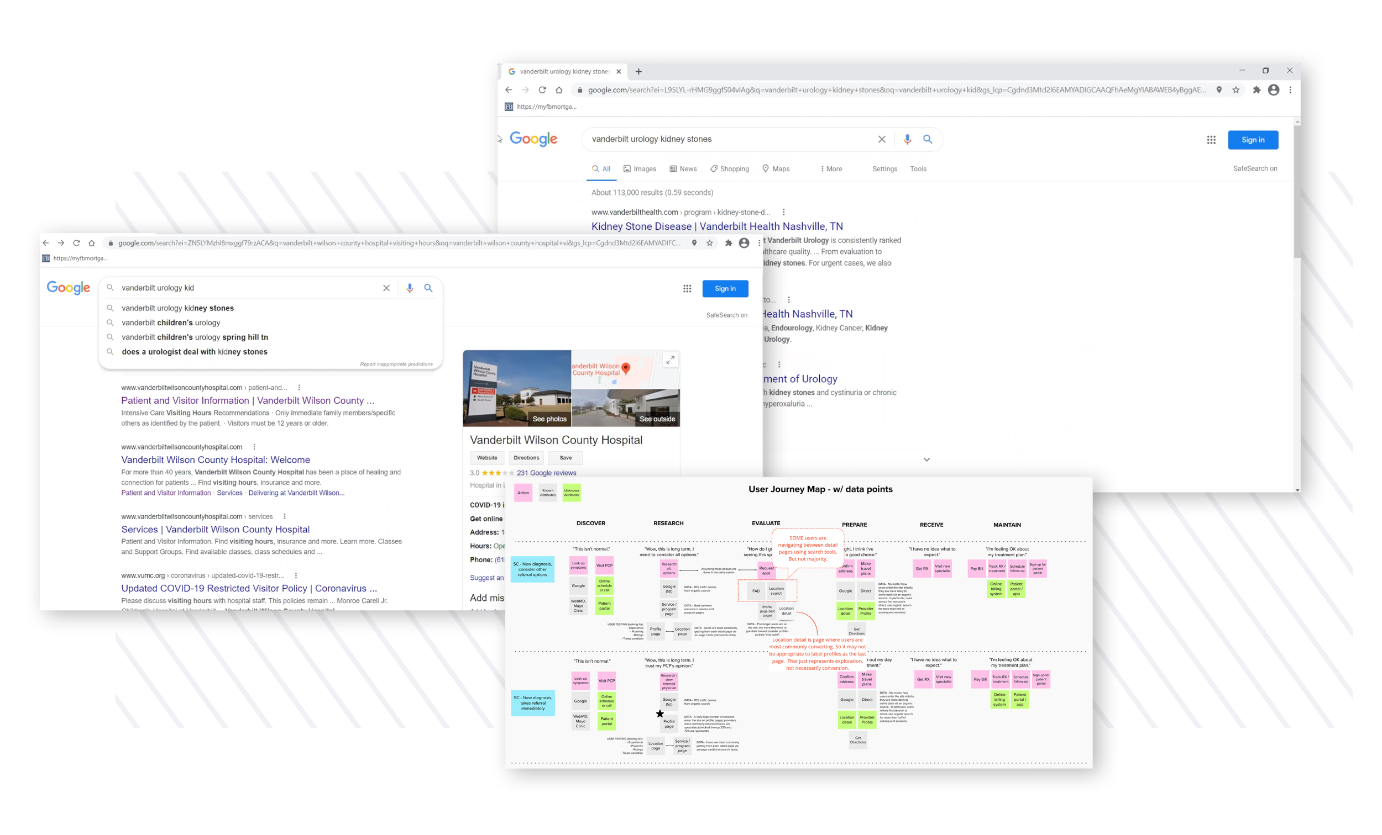Click reload icon in front Chrome window

click(x=76, y=242)
